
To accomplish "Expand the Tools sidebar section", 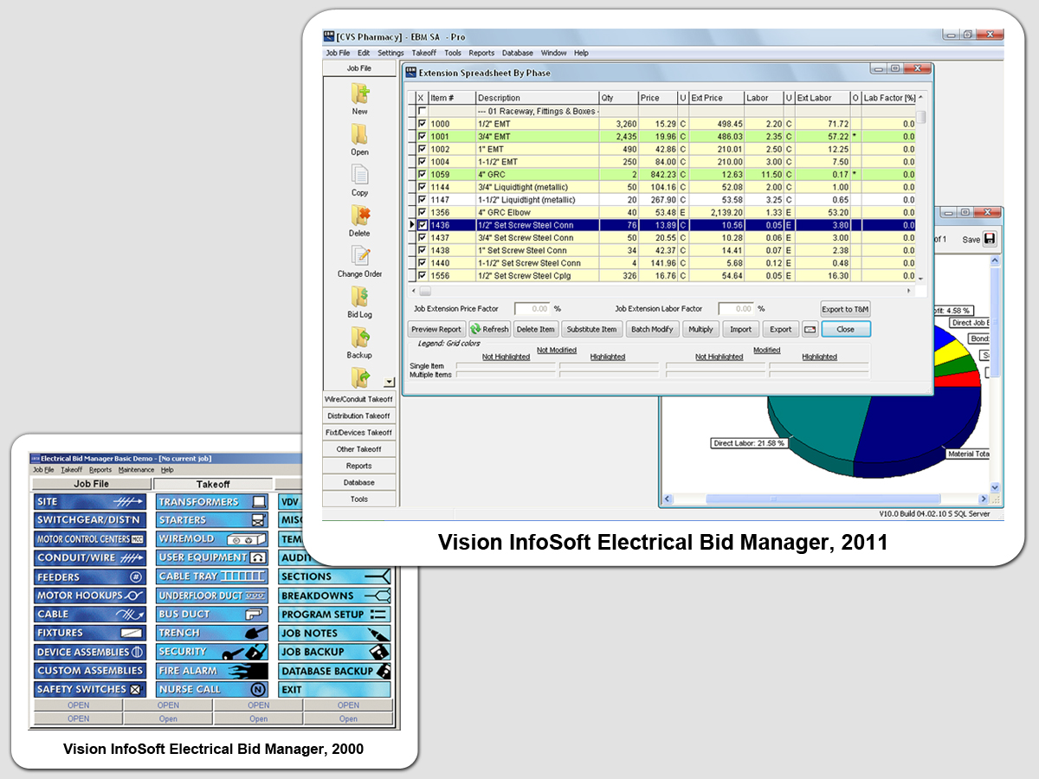I will tap(359, 499).
